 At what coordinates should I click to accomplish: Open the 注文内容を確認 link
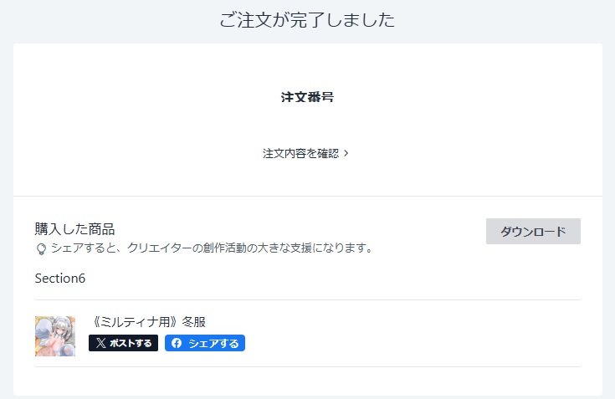[300, 154]
